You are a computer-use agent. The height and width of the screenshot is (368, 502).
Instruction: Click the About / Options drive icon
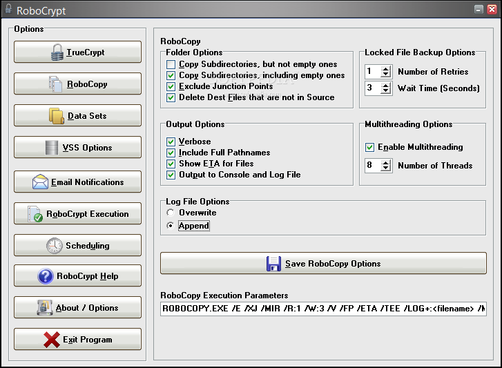click(x=44, y=307)
